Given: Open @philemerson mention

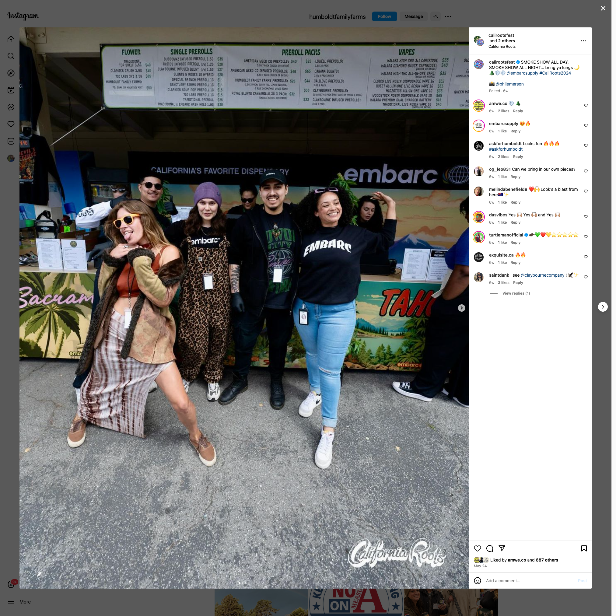Looking at the screenshot, I should click(x=509, y=84).
